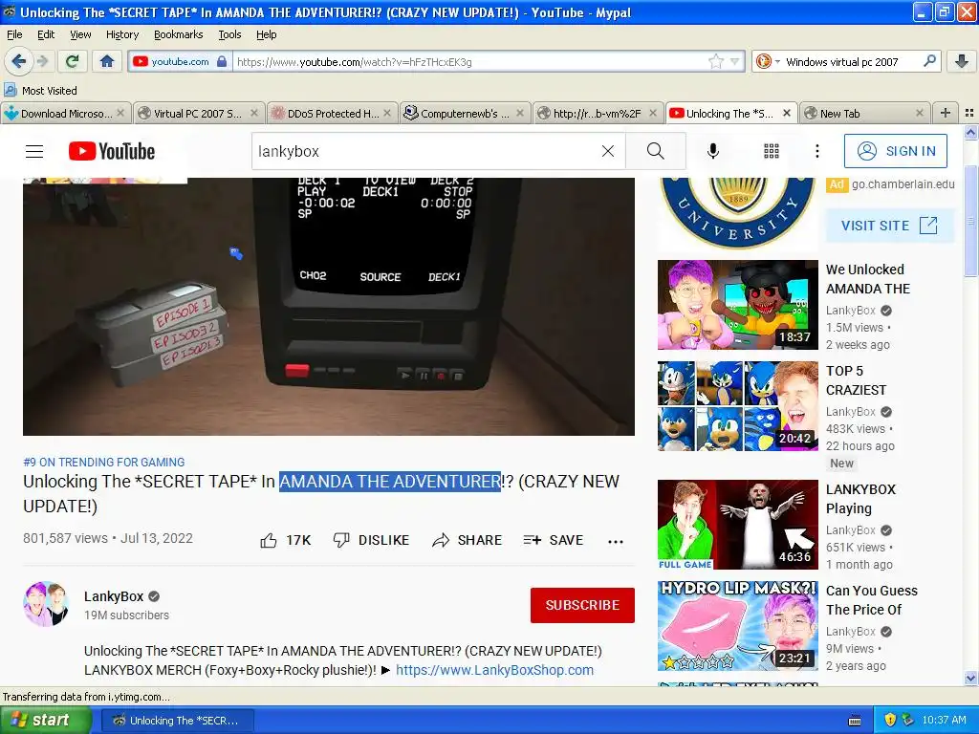Open the TOP 5 CRAZIEST video thumbnail
This screenshot has height=734, width=979.
[737, 406]
